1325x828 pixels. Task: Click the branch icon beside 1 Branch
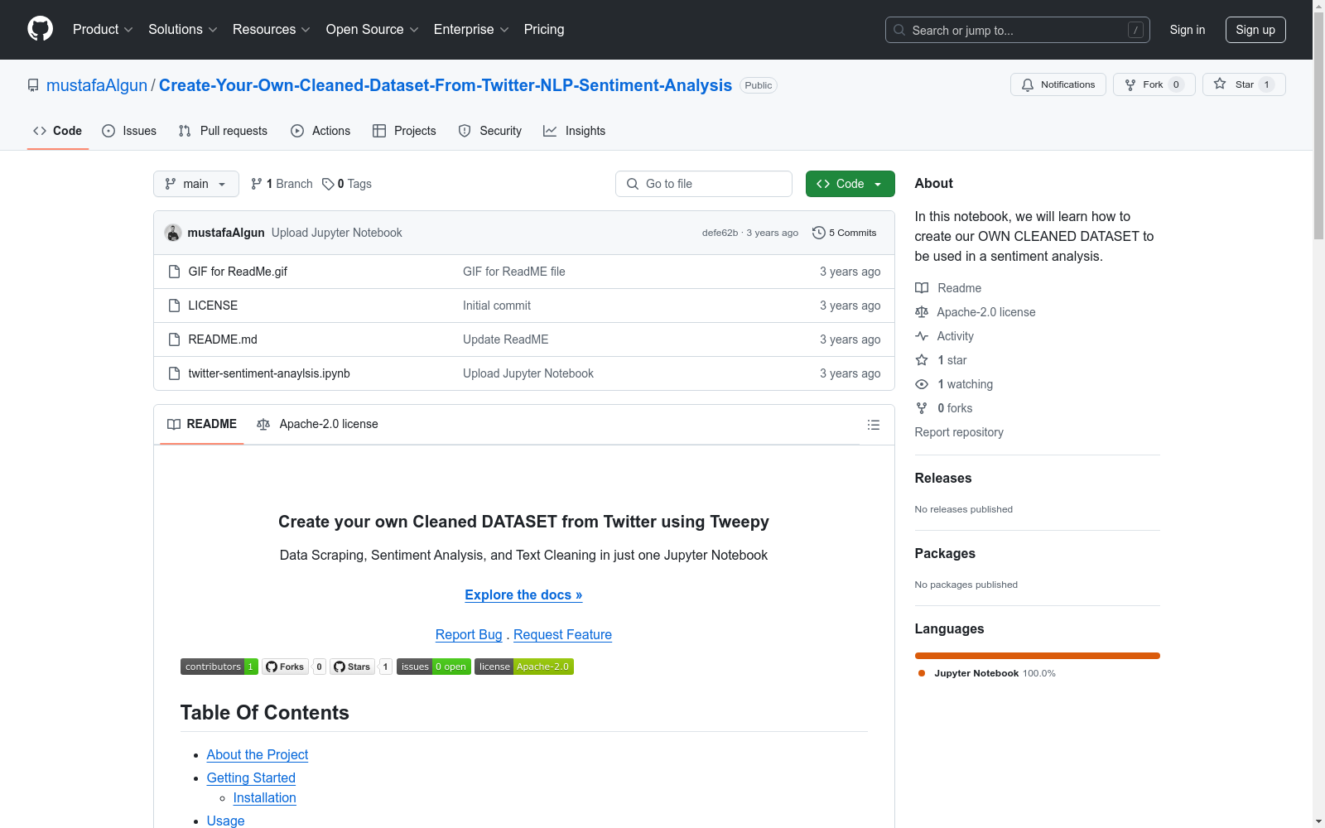coord(257,184)
